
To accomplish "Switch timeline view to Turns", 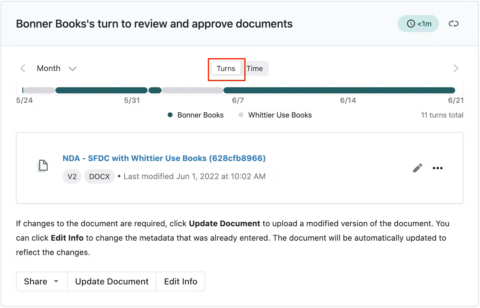I will 226,69.
